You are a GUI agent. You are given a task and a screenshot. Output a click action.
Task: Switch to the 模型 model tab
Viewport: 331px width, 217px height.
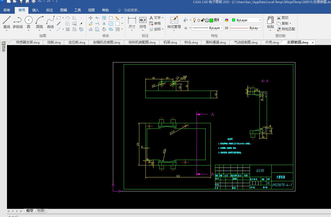pos(30,211)
